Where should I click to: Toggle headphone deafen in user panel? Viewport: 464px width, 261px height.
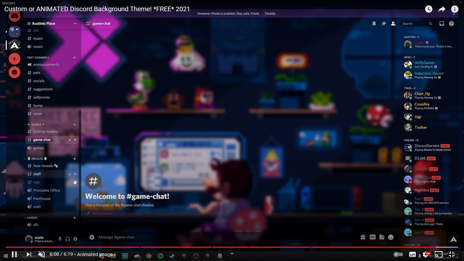67,239
